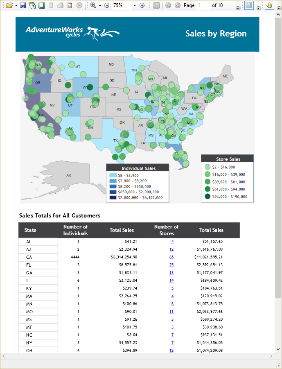Click the horizontal scrollbar right arrow
Viewport: 282px width, 369px height.
pos(271,356)
